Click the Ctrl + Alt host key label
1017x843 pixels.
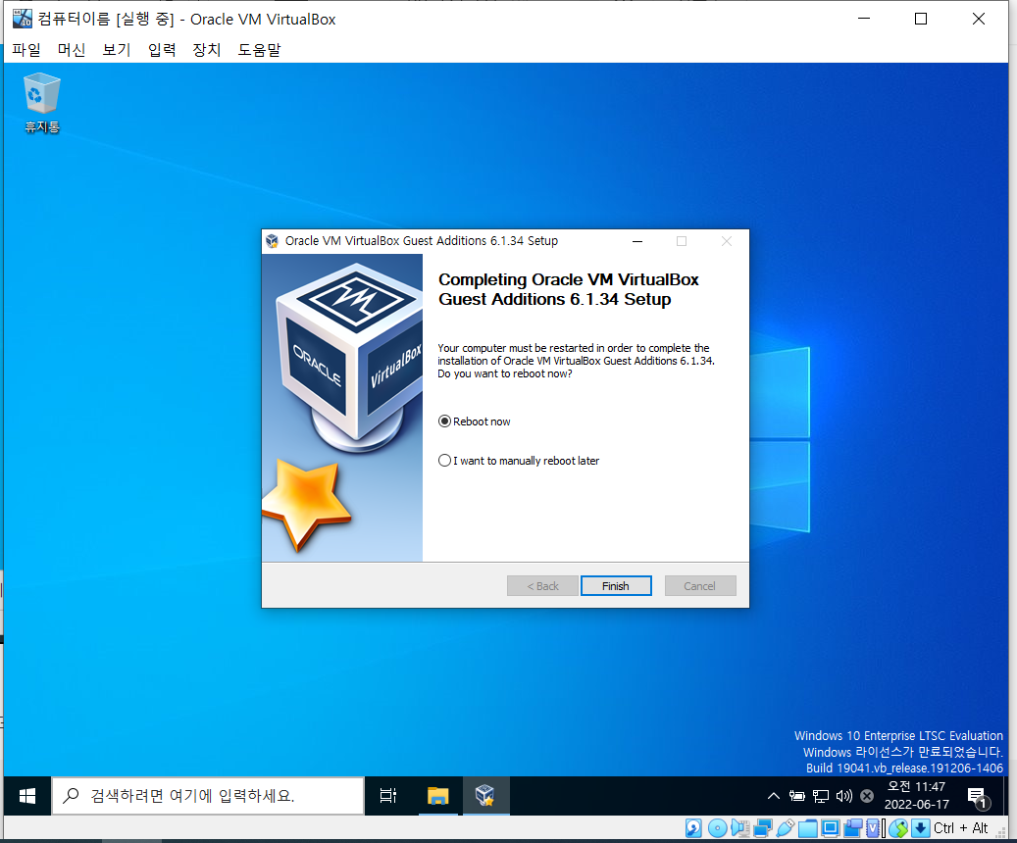[960, 828]
